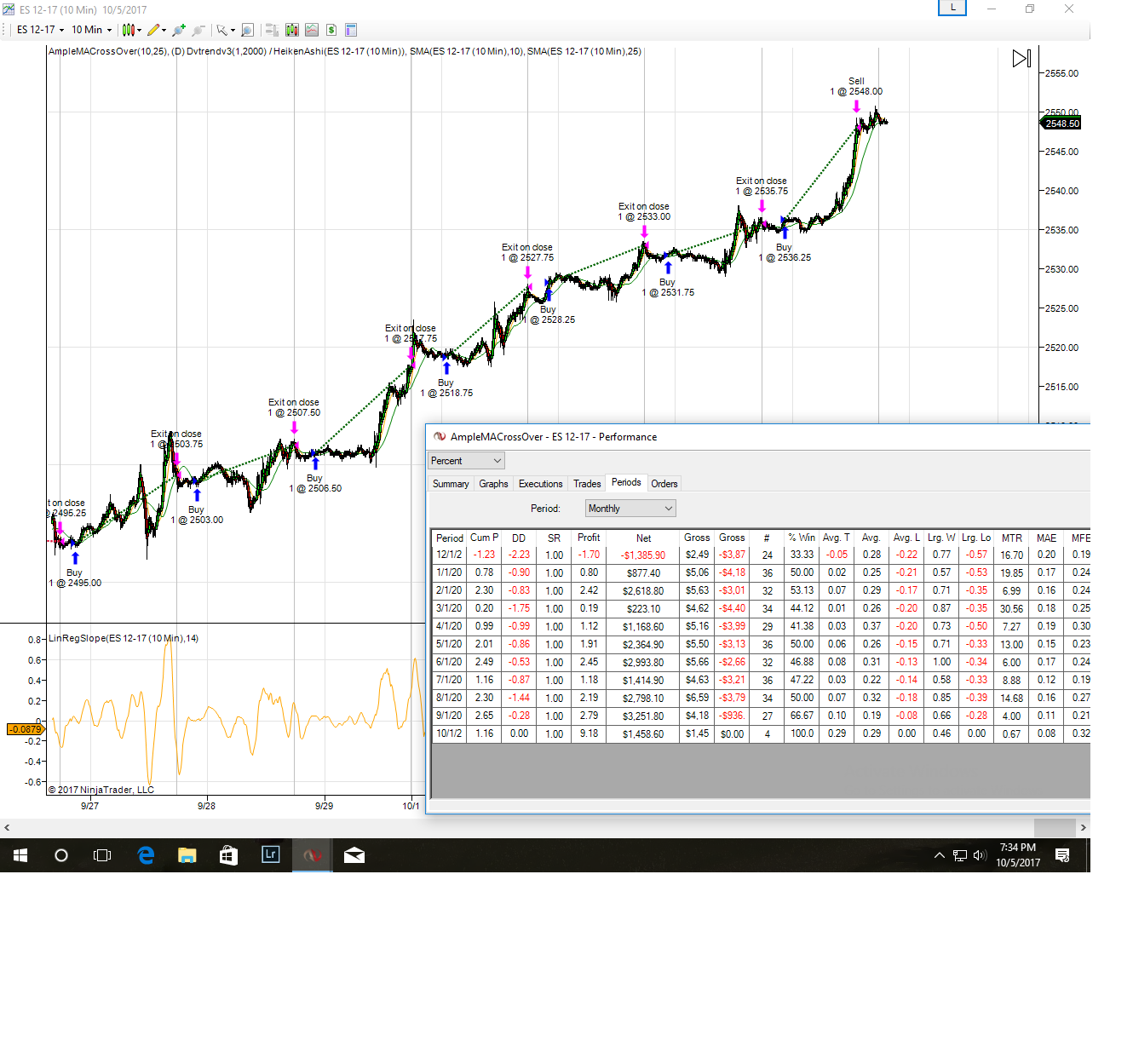This screenshot has height=1041, width=1133.
Task: Click the volume speaker tray icon
Action: pos(980,855)
